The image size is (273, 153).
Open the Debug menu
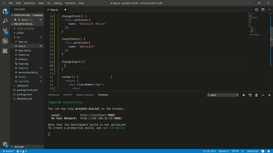point(58,3)
